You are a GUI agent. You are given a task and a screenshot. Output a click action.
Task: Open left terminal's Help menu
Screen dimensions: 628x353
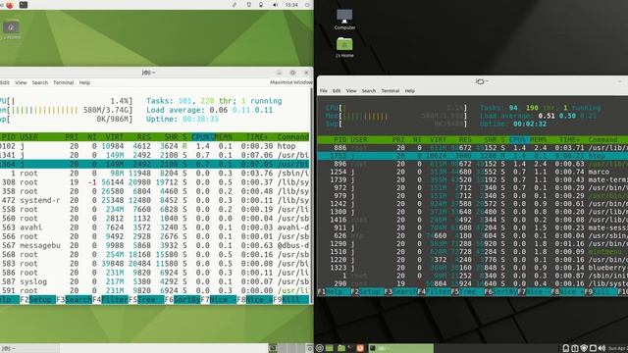click(x=84, y=82)
